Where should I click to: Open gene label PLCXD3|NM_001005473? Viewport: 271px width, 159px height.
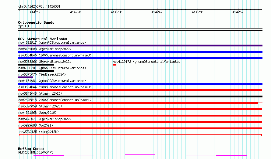[x=36, y=152]
